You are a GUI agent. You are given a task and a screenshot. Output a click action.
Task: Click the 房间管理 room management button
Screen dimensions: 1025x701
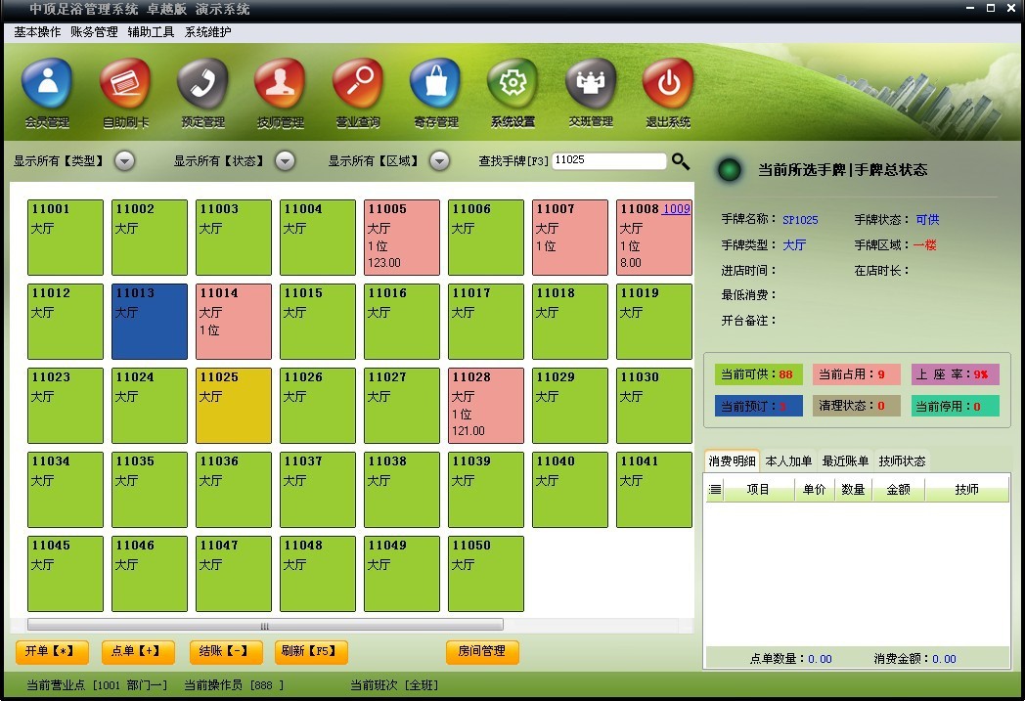tap(482, 651)
